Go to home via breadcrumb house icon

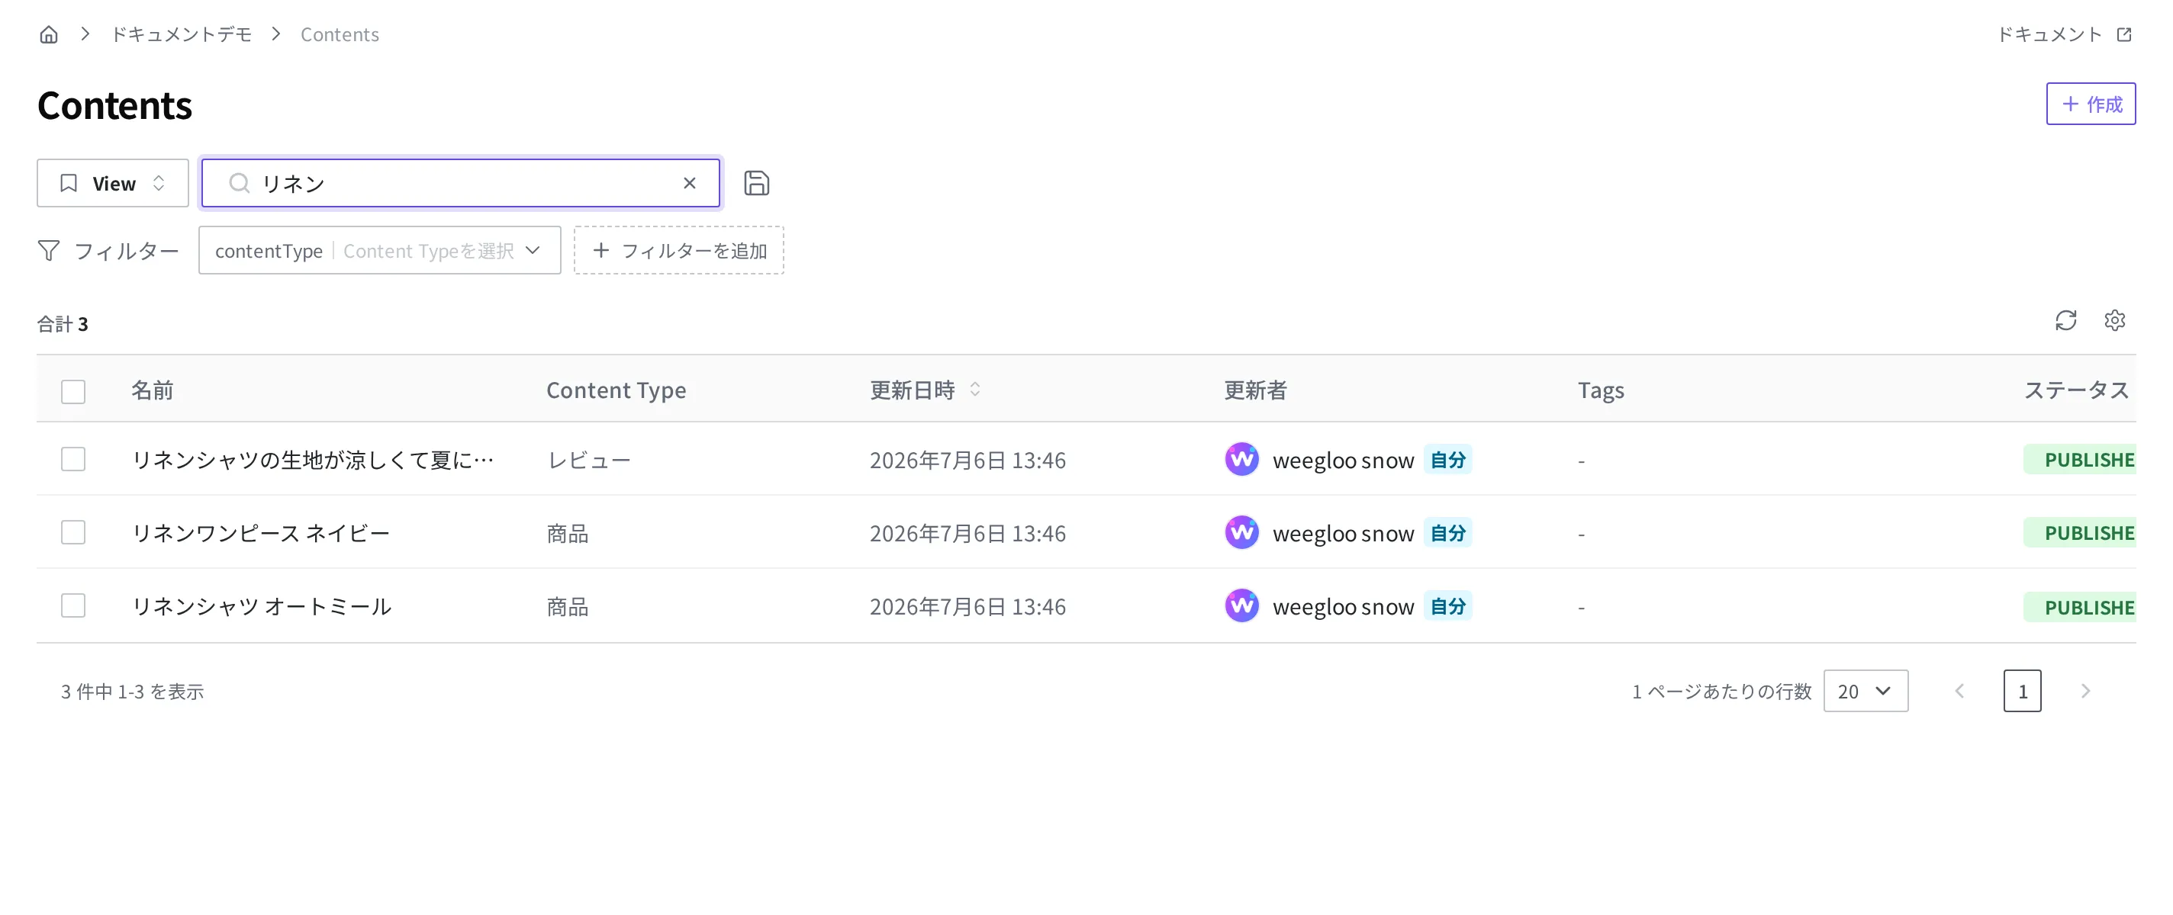pyautogui.click(x=49, y=34)
